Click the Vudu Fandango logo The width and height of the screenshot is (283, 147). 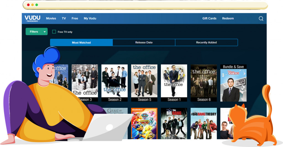click(x=33, y=18)
